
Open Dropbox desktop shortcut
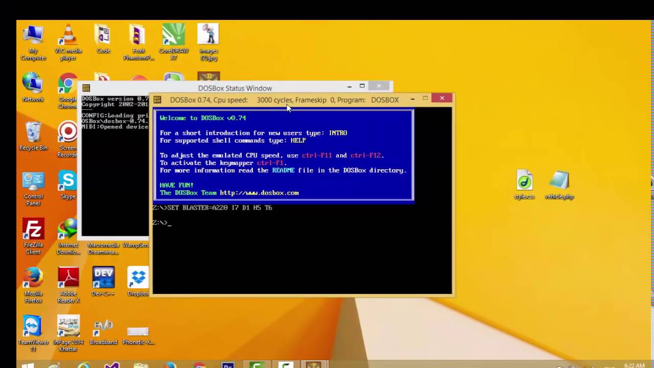[x=138, y=282]
